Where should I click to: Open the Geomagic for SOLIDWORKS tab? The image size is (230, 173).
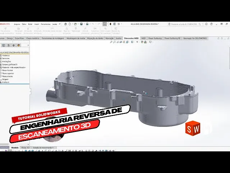click(x=195, y=38)
